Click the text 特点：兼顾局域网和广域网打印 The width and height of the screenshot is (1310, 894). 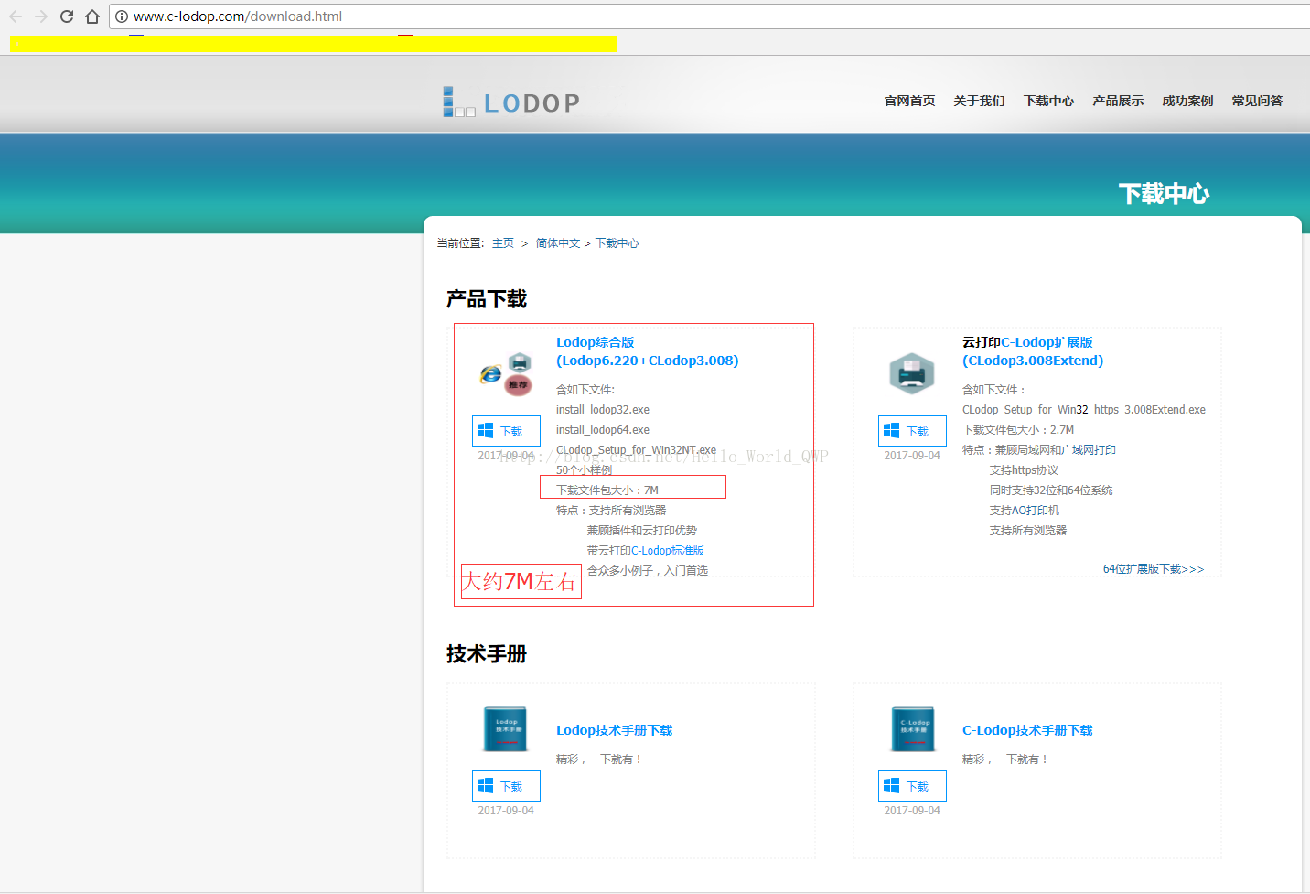coord(1039,450)
